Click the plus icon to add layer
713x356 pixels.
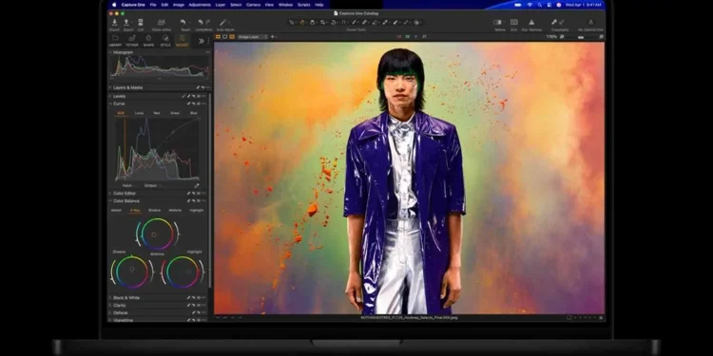coord(273,37)
